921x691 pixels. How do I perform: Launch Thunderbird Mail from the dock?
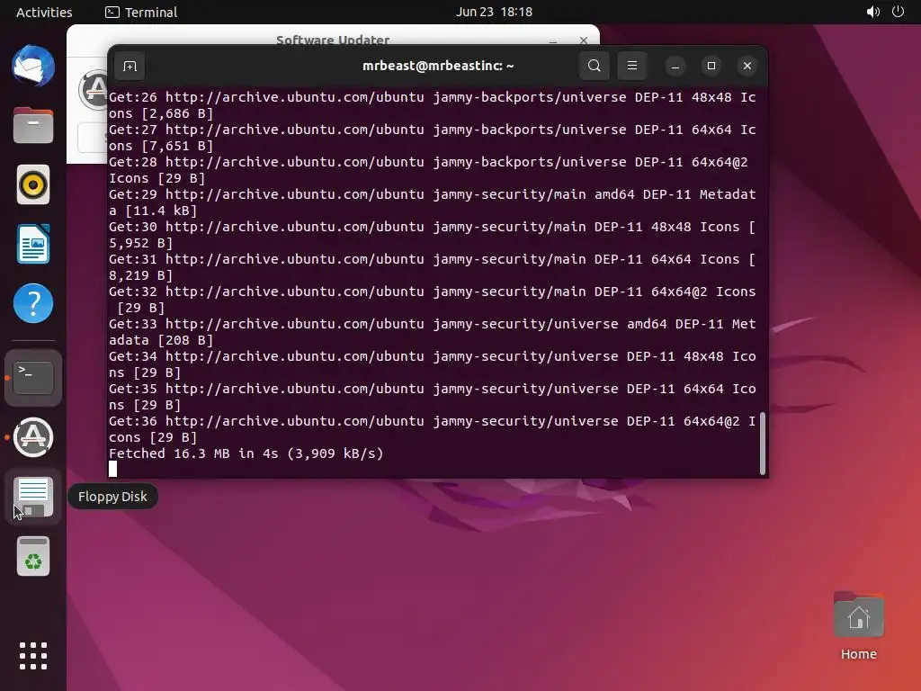(x=33, y=66)
